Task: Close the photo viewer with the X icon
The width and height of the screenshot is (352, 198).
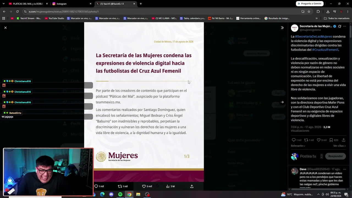Action: pos(5,28)
